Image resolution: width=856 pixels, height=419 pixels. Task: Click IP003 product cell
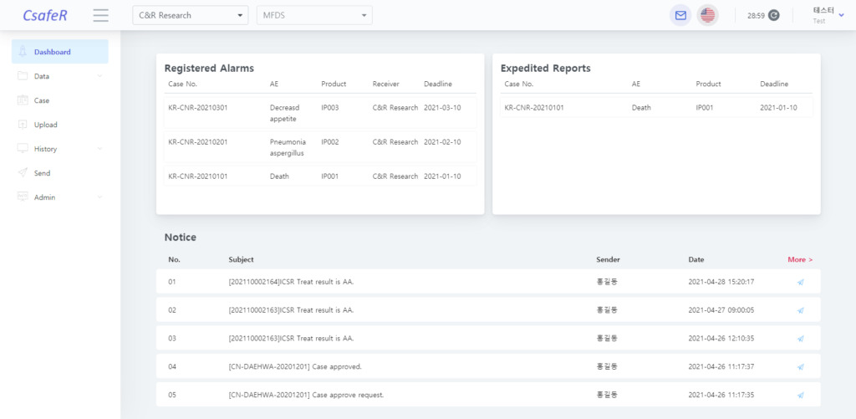point(329,108)
